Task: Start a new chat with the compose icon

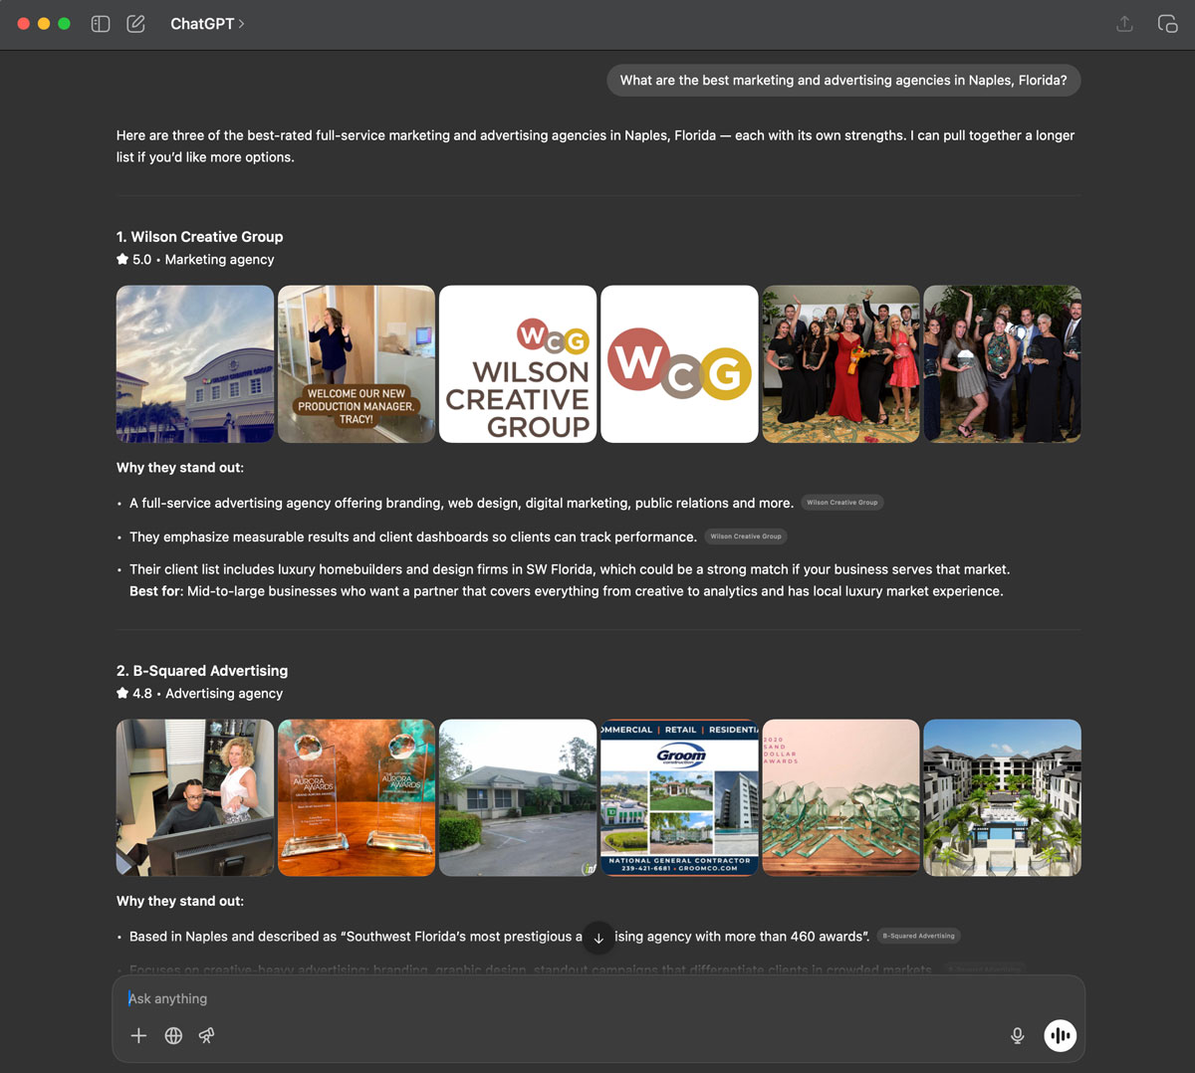Action: click(x=135, y=22)
